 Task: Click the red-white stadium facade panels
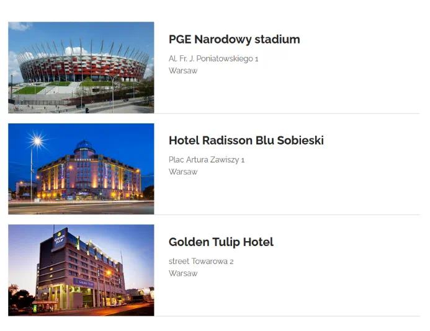pos(83,66)
